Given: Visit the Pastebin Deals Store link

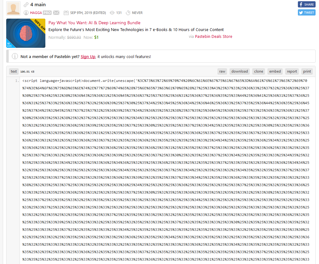Looking at the screenshot, I should coord(213,37).
